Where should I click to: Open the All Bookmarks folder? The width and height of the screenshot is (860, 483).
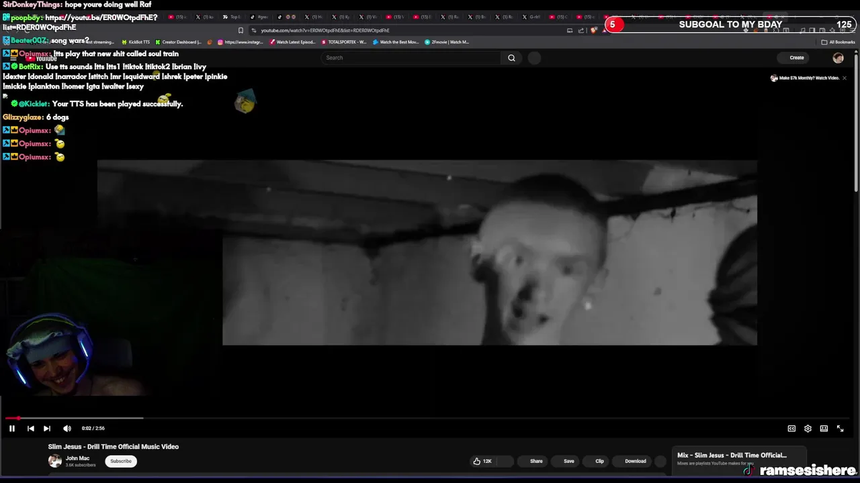(838, 42)
